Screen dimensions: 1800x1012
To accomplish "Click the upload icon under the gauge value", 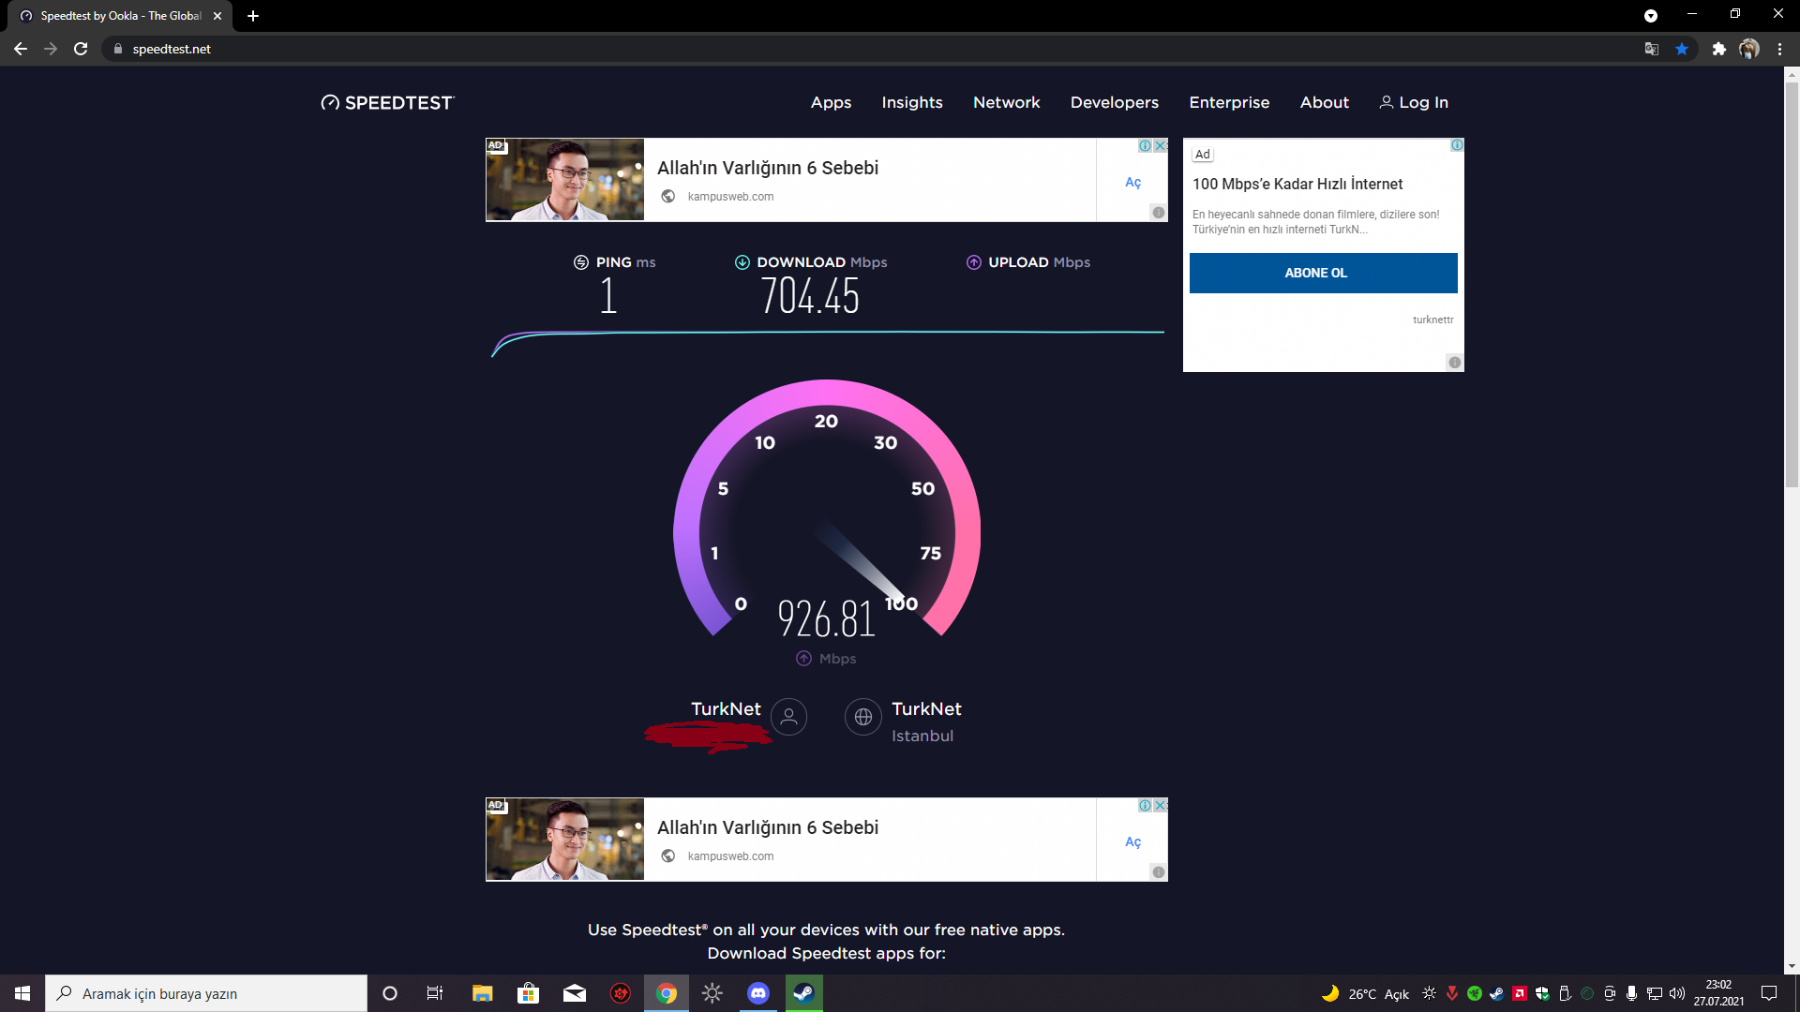I will click(x=804, y=659).
